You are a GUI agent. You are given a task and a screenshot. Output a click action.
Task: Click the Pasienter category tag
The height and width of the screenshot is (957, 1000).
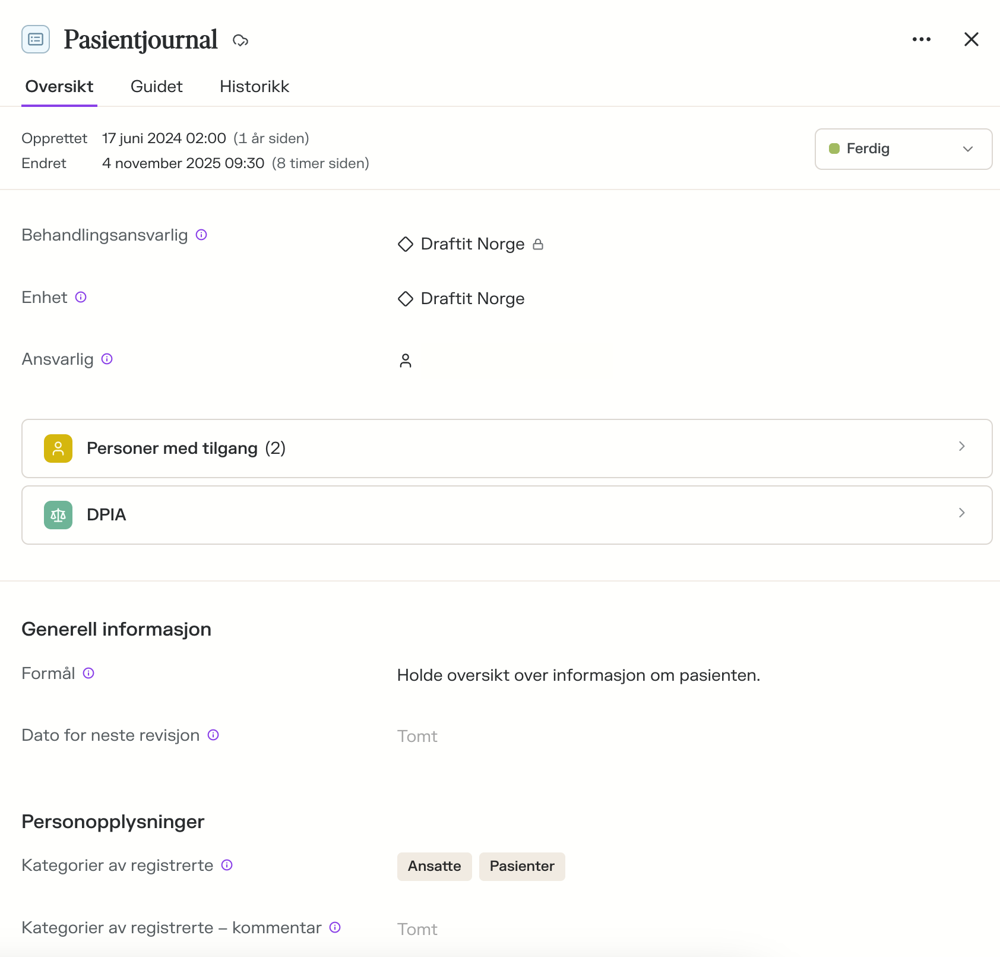coord(521,866)
